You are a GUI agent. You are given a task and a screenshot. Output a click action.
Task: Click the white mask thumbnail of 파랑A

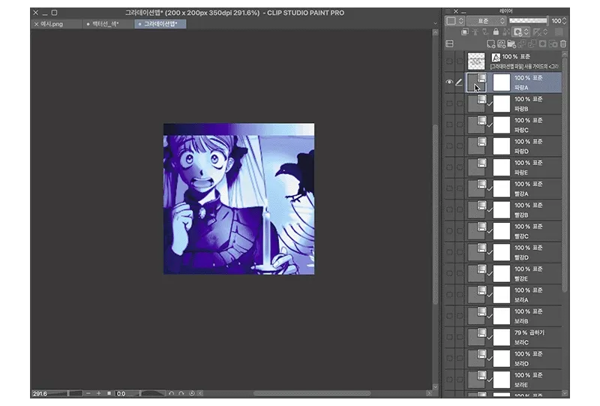pyautogui.click(x=501, y=83)
